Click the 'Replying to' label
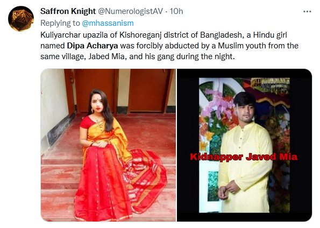The image size is (320, 228). pyautogui.click(x=60, y=23)
